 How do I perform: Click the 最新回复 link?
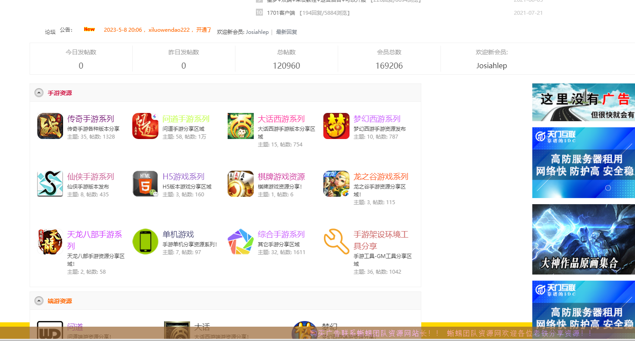286,32
